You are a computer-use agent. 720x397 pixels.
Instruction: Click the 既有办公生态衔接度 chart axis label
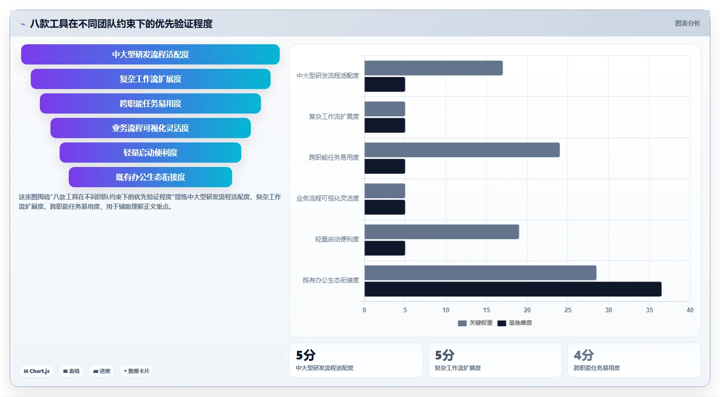331,280
